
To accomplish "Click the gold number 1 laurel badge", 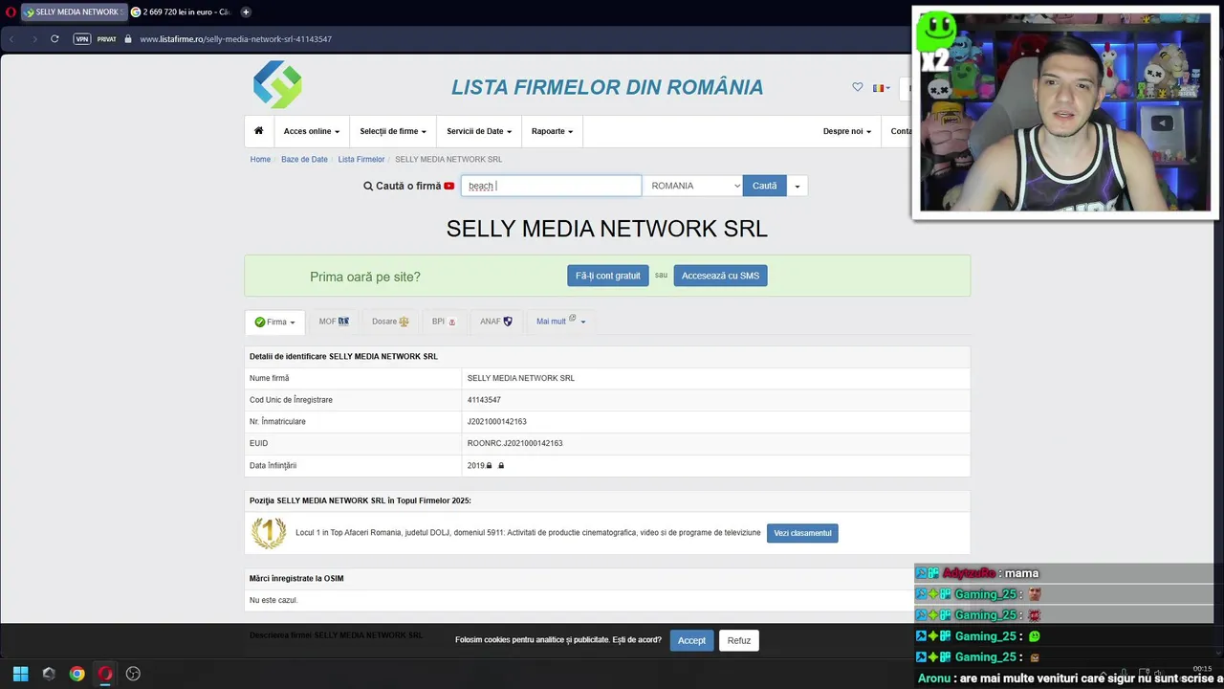I will coord(269,532).
